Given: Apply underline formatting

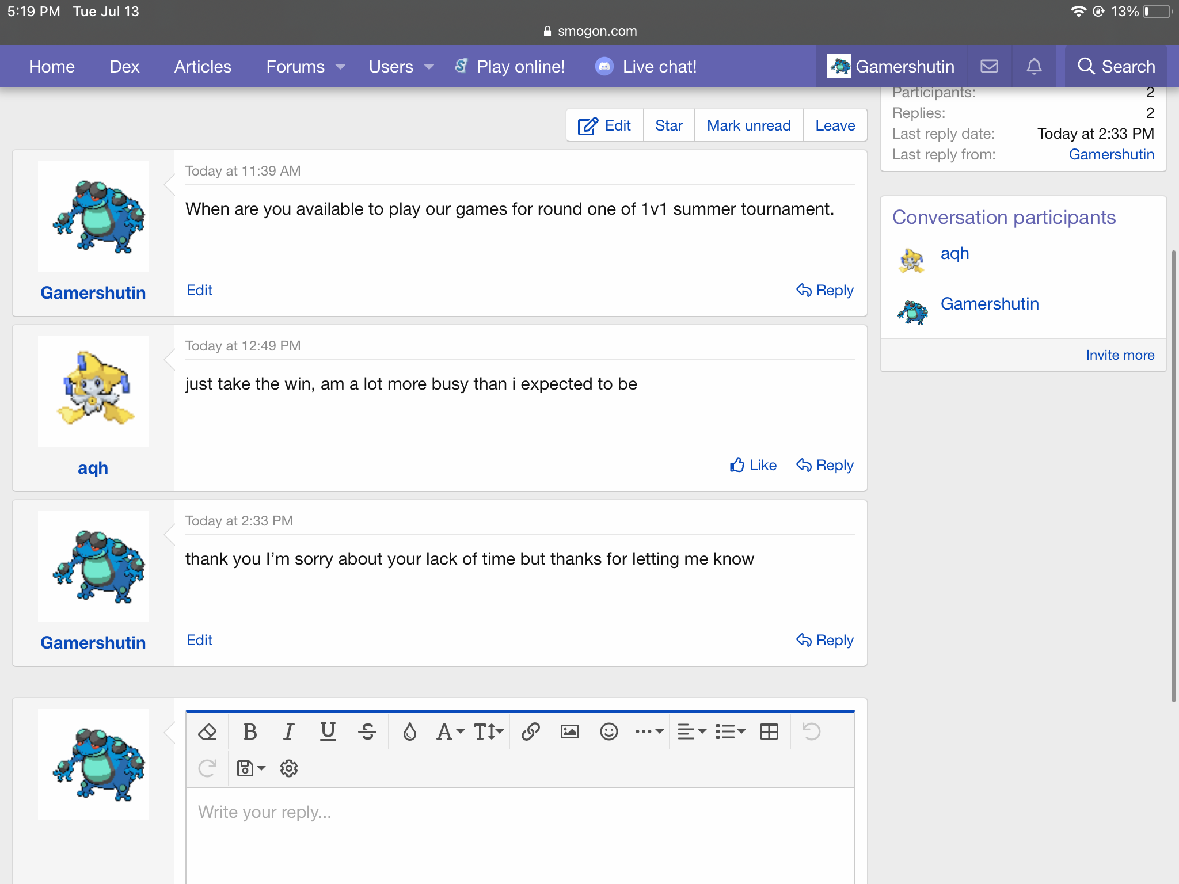Looking at the screenshot, I should (x=328, y=731).
